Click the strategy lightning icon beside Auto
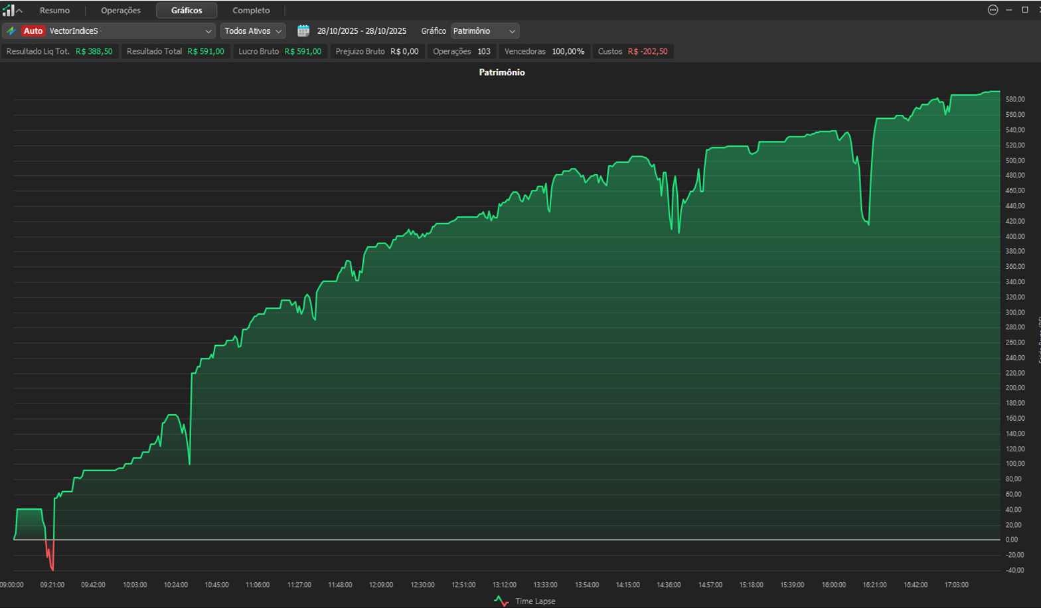Viewport: 1041px width, 608px height. click(11, 31)
